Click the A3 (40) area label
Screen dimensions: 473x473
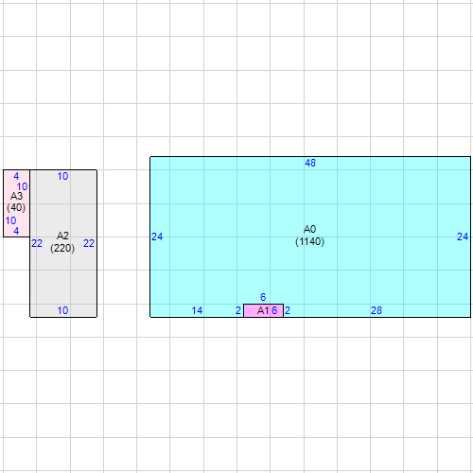coord(16,201)
